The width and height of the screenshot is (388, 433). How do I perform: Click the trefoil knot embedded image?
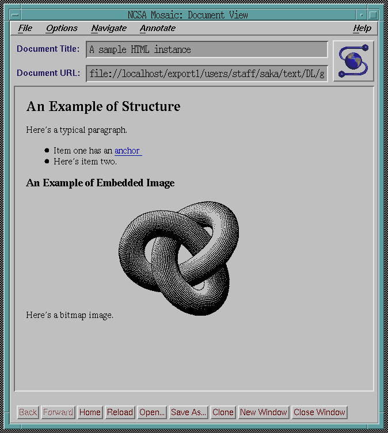coord(180,258)
